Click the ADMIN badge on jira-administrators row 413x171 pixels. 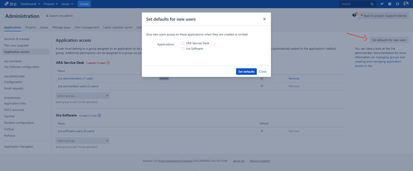pyautogui.click(x=164, y=78)
